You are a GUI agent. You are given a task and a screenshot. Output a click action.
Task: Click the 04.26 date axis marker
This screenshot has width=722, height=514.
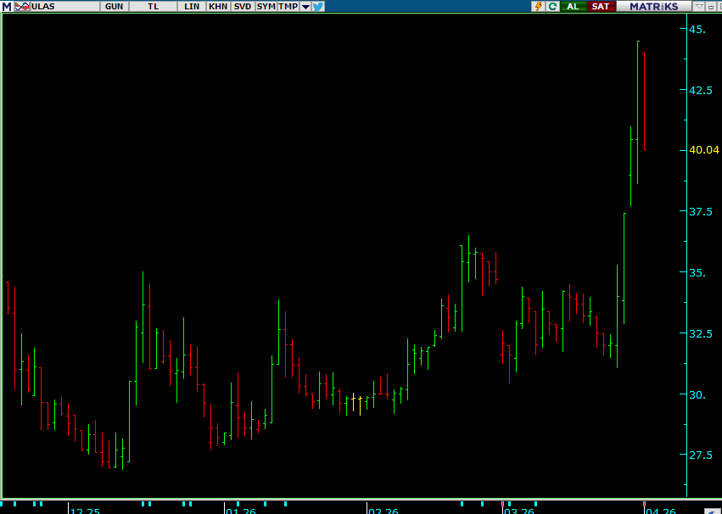661,511
